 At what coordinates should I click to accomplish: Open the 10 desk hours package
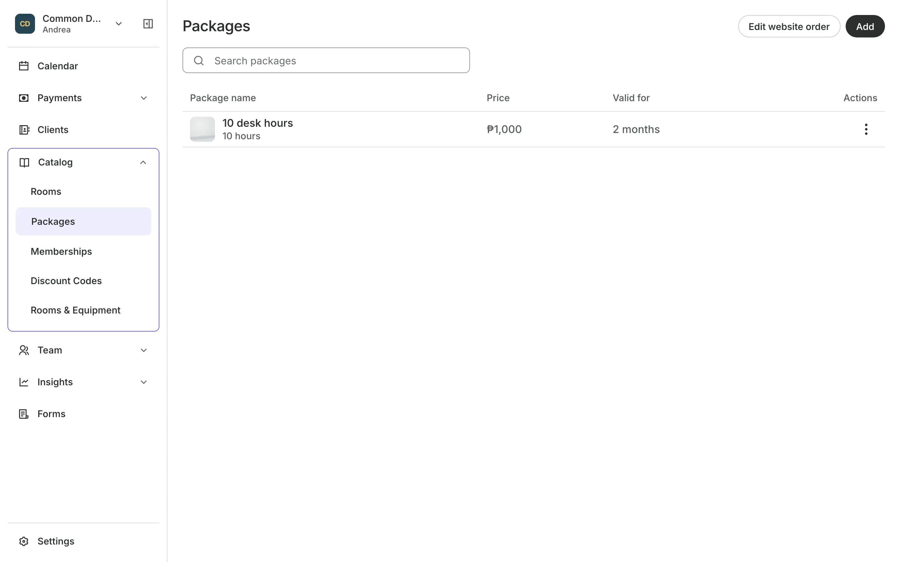(258, 123)
